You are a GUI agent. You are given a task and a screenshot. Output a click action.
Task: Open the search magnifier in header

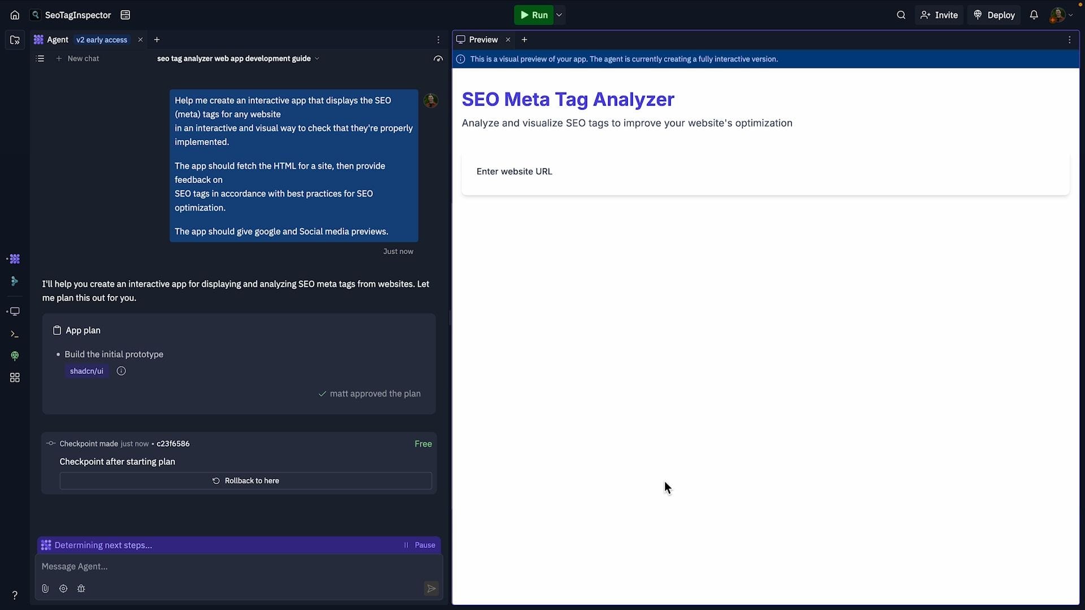(x=901, y=15)
